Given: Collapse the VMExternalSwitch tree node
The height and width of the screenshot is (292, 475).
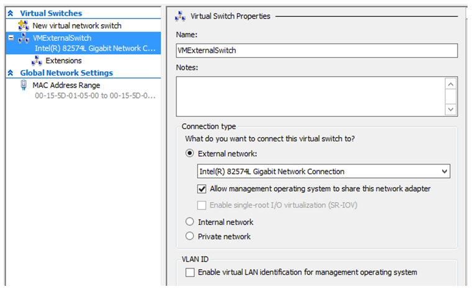Looking at the screenshot, I should [x=11, y=38].
